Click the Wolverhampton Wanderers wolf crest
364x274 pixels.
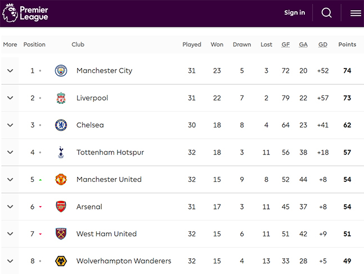pyautogui.click(x=61, y=261)
